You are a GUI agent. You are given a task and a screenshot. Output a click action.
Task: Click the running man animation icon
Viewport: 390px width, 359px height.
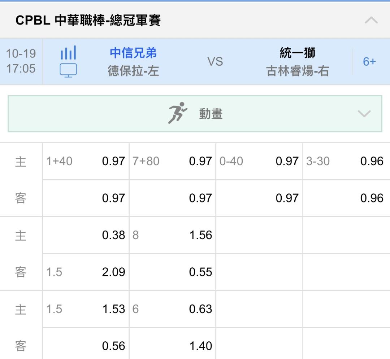(177, 113)
